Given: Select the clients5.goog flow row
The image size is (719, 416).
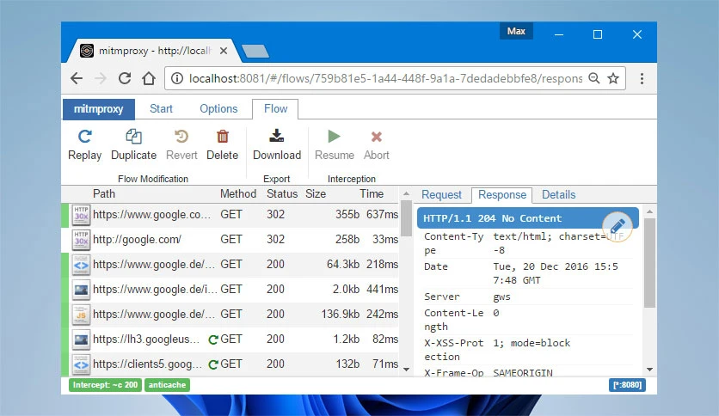Looking at the screenshot, I should [x=230, y=364].
